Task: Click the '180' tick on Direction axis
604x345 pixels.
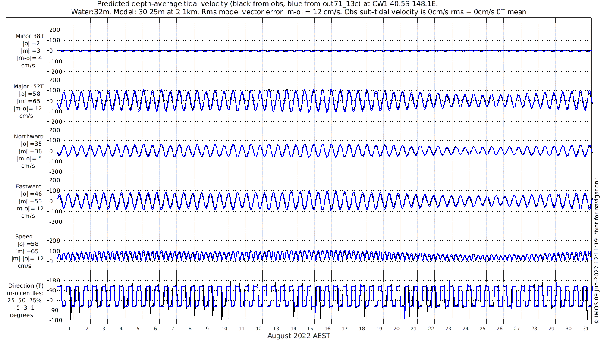Action: click(54, 281)
